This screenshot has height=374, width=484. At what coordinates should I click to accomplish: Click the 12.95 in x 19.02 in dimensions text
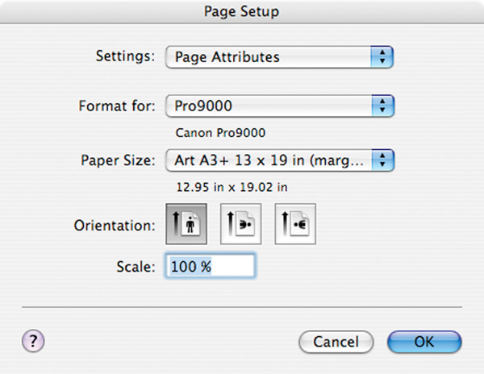coord(232,187)
